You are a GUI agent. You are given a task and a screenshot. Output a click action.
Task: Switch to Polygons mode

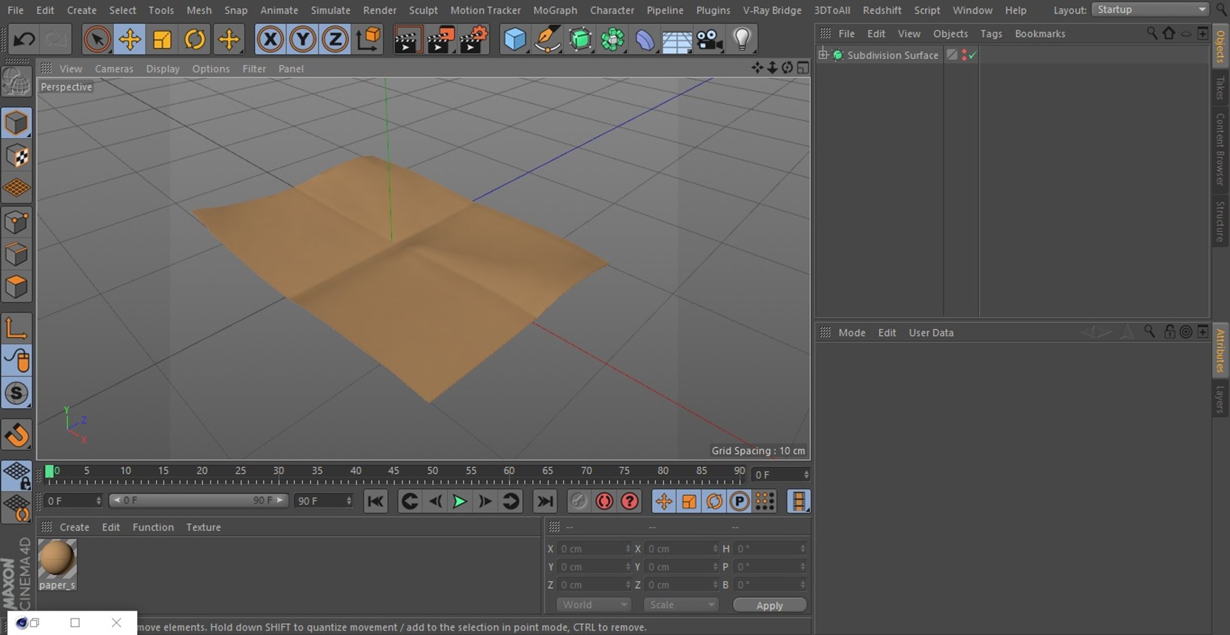coord(16,287)
